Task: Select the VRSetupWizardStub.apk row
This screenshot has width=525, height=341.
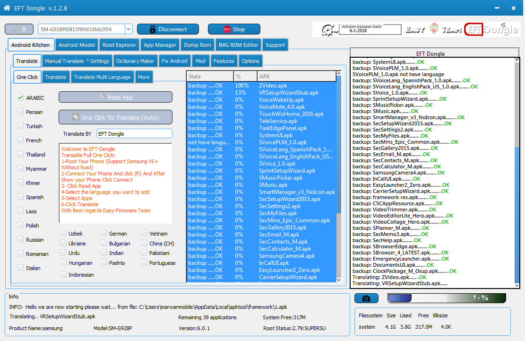Action: 261,93
